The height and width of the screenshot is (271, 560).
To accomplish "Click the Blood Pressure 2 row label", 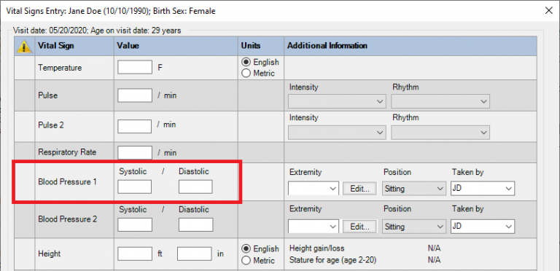I will click(x=68, y=219).
